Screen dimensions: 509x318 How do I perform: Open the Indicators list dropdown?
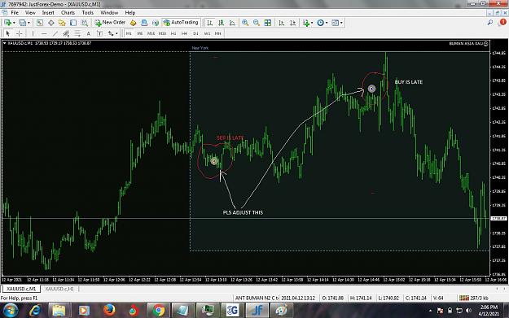[x=307, y=23]
